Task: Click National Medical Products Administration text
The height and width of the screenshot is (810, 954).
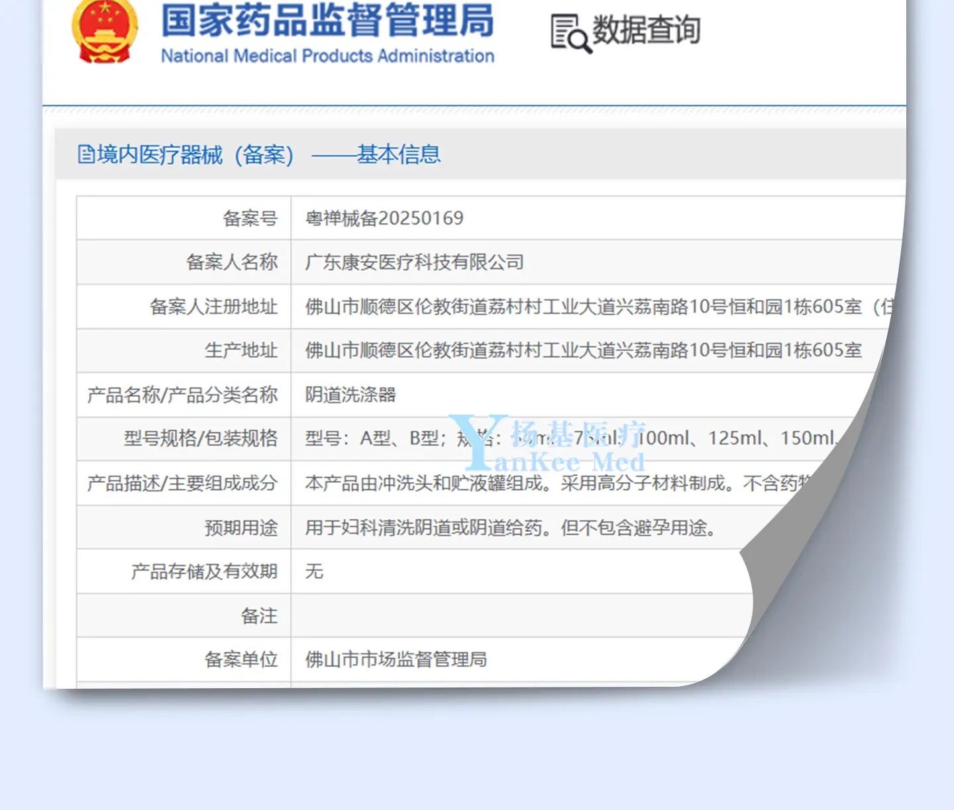Action: tap(328, 56)
